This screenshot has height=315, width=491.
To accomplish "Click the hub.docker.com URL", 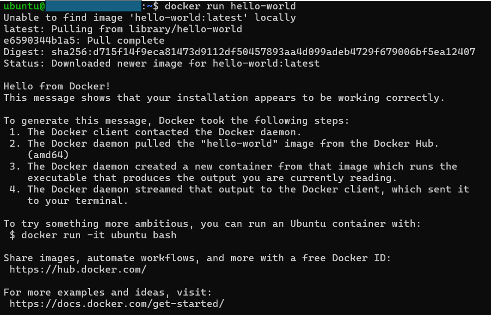I will coord(78,269).
